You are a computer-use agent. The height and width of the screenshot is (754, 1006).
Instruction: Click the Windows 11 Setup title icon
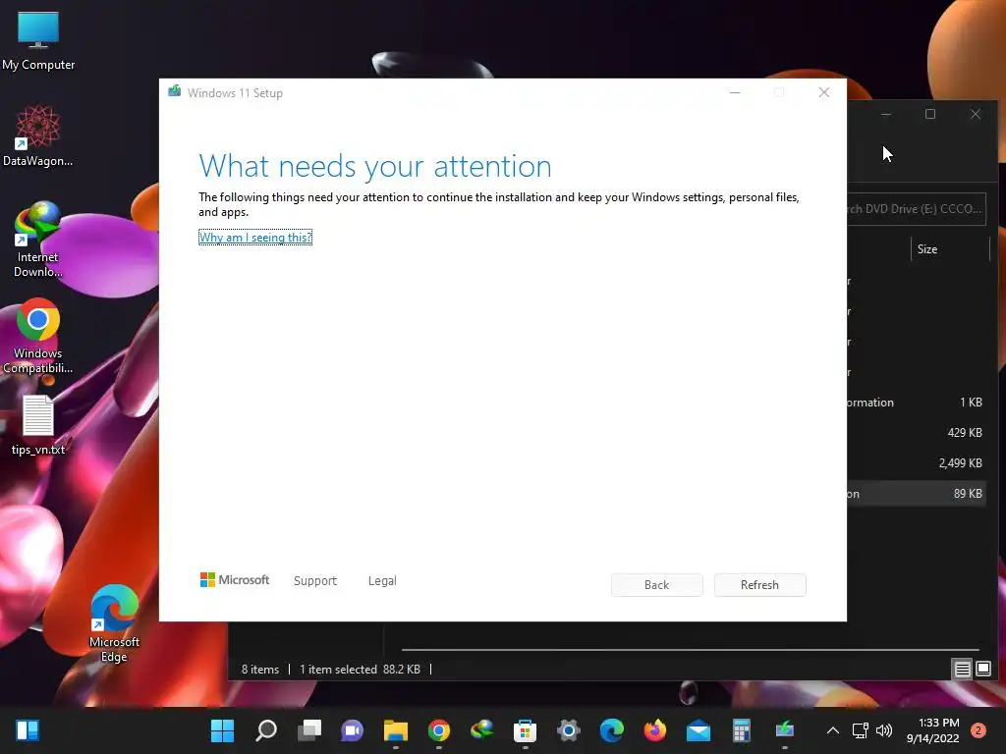coord(175,91)
